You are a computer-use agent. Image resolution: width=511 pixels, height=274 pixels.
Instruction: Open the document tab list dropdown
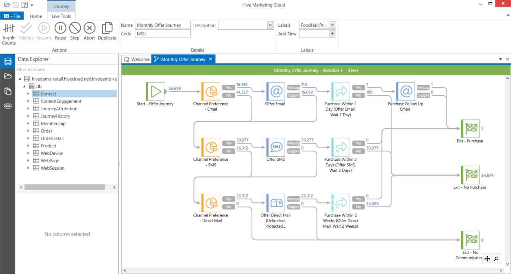tap(501, 59)
